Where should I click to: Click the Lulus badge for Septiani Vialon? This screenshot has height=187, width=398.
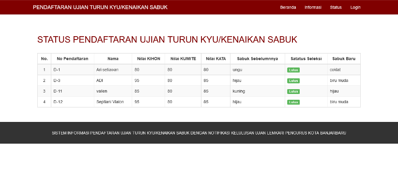click(x=293, y=102)
